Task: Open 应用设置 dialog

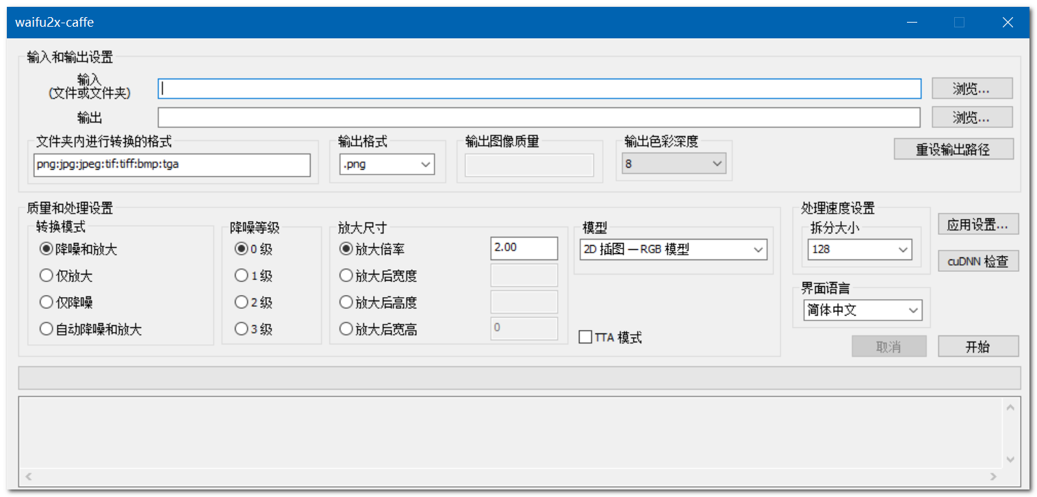Action: pyautogui.click(x=979, y=224)
